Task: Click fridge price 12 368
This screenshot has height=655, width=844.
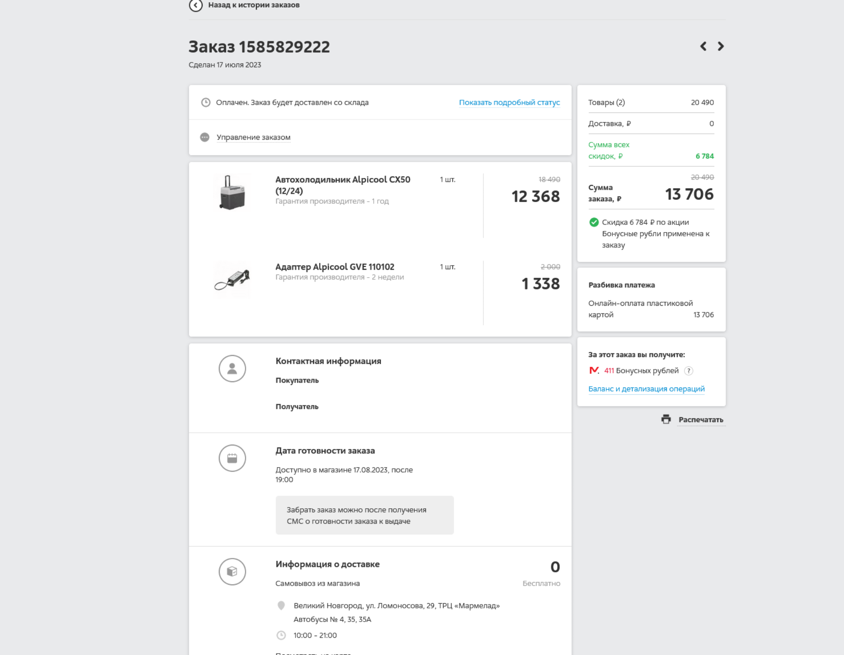Action: click(x=535, y=196)
